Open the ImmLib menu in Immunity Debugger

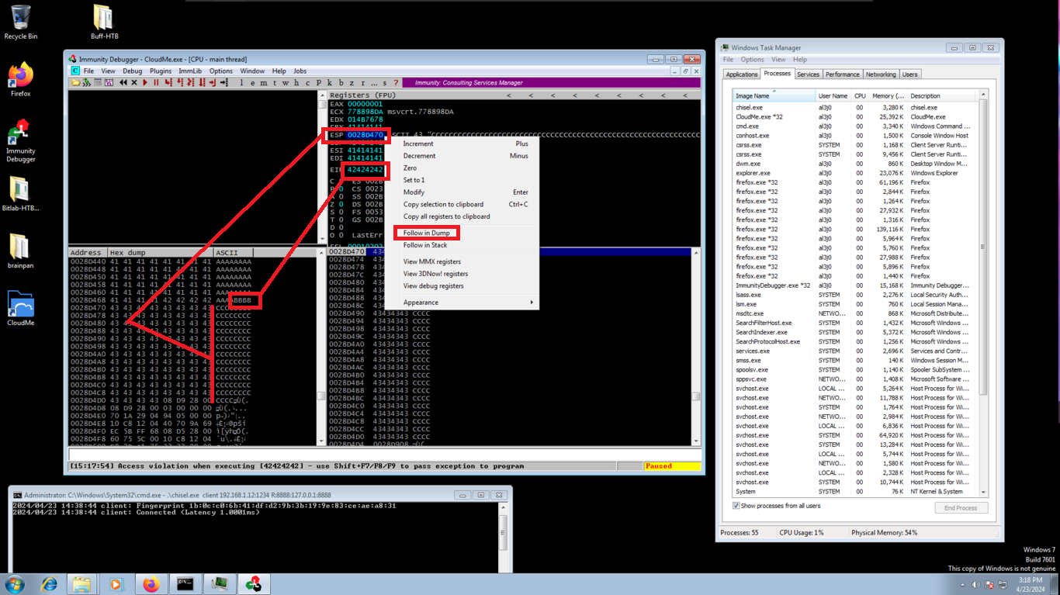(x=190, y=71)
